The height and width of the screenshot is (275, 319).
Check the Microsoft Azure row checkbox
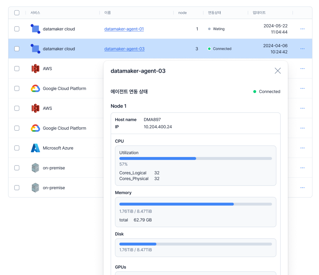point(17,148)
